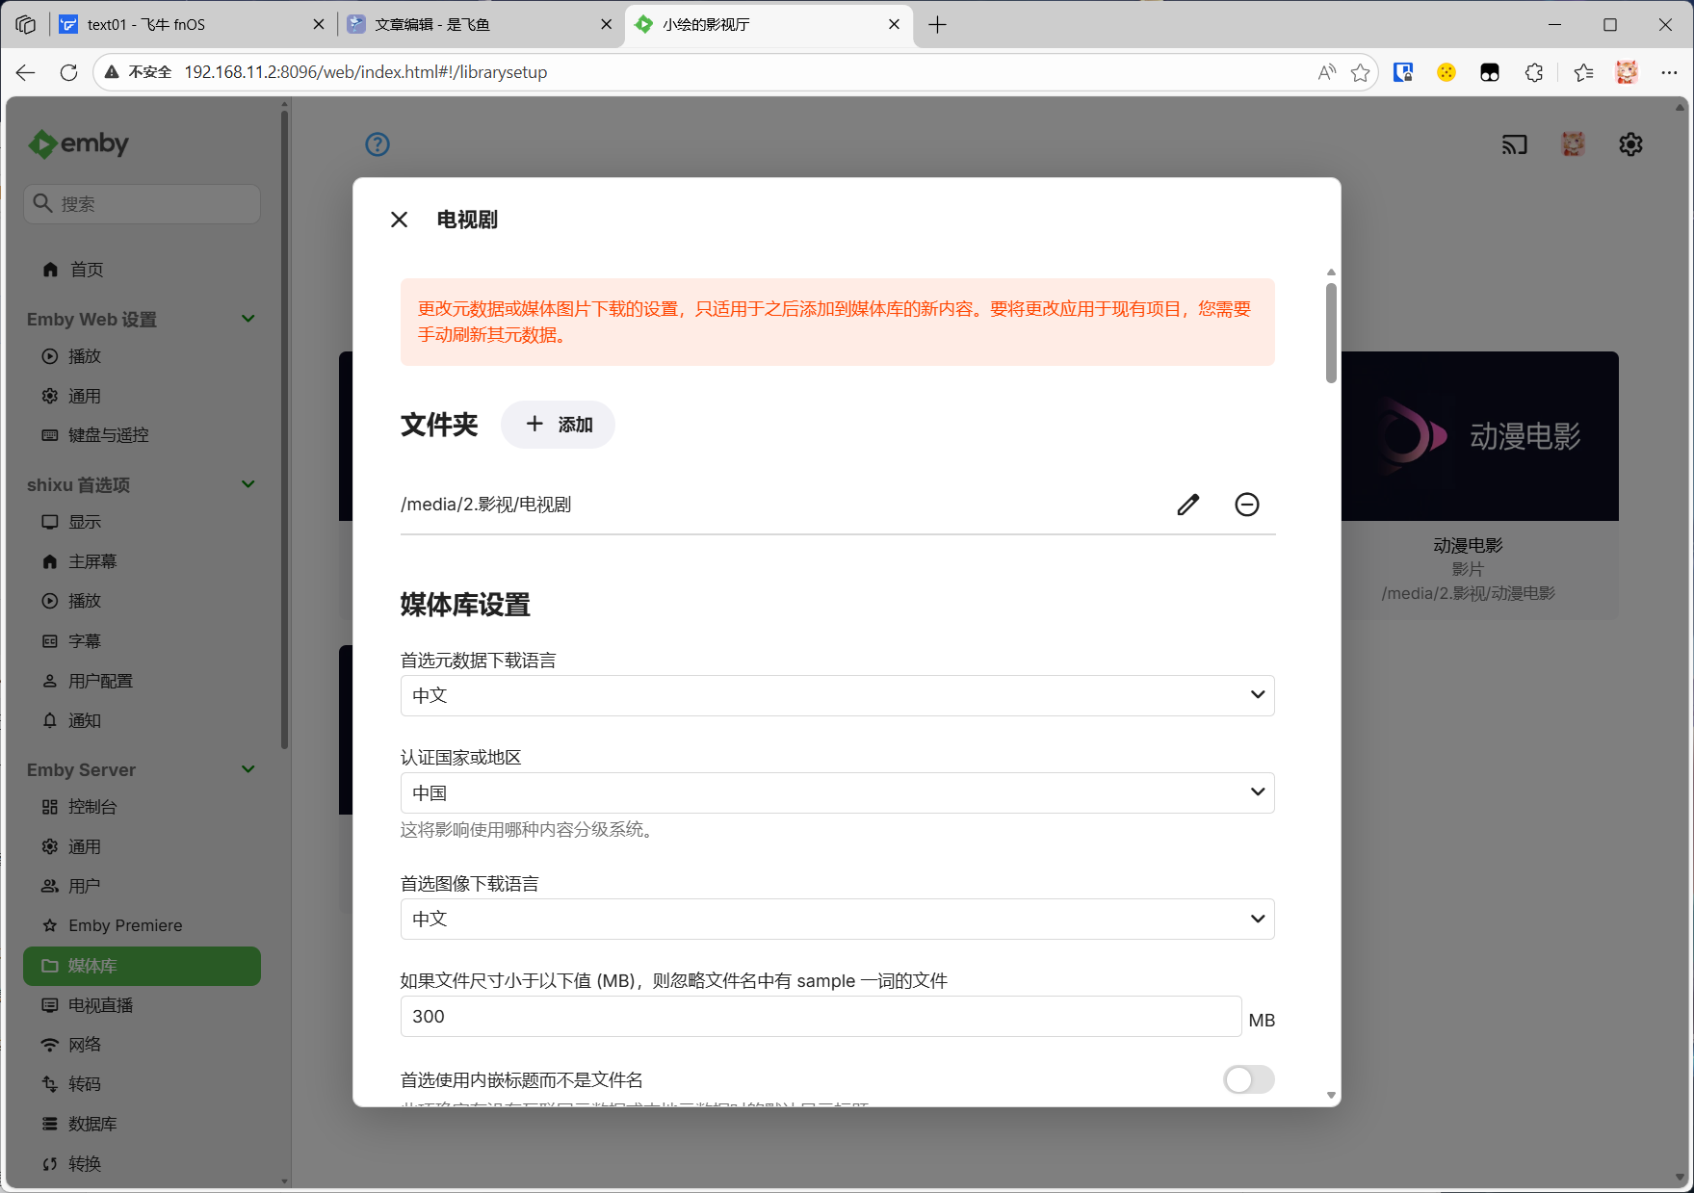
Task: Remove the /media/2.影视/电视剧 folder with minus icon
Action: (1246, 505)
